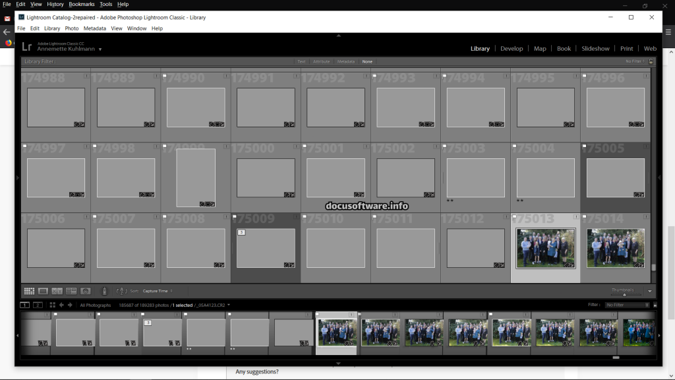Image resolution: width=675 pixels, height=380 pixels.
Task: Adjust the Thumbnails size slider
Action: coord(624,294)
